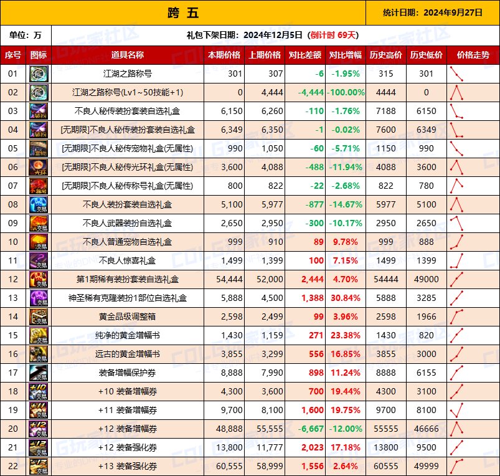Viewport: 500px width, 476px height.
Task: Select the name 不良人惊喜礼盒
Action: [x=128, y=260]
